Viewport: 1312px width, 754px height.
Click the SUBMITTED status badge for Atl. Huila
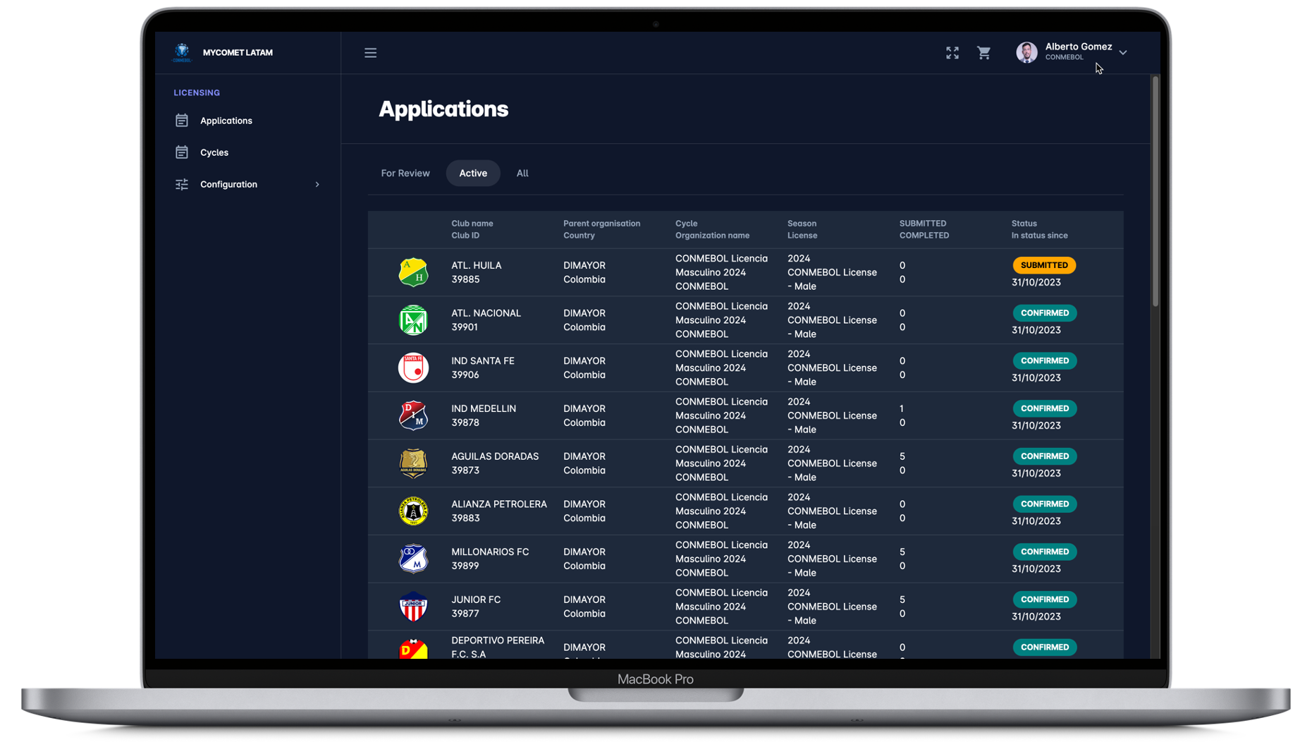(1044, 265)
